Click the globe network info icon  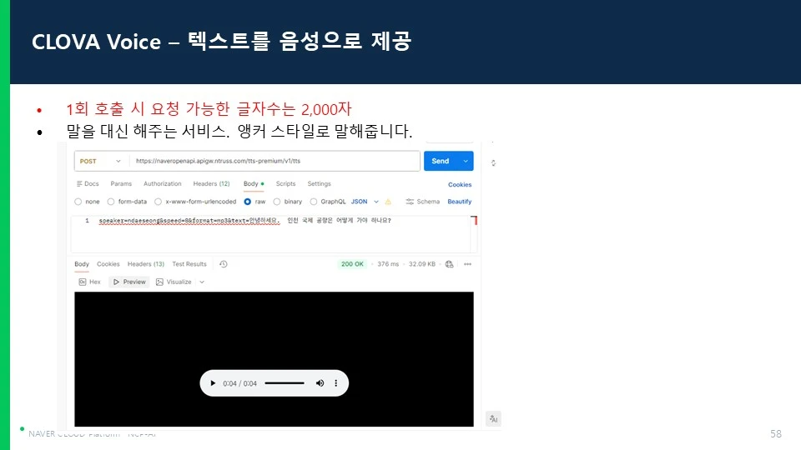click(450, 264)
